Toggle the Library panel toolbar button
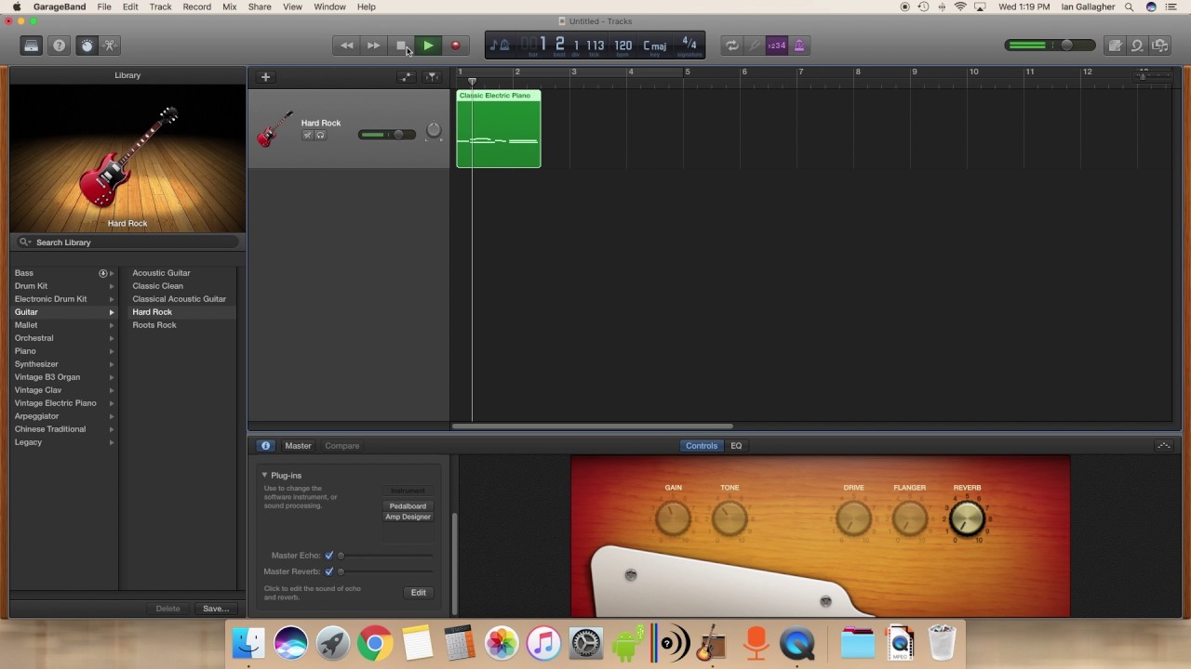This screenshot has width=1191, height=669. coord(32,46)
